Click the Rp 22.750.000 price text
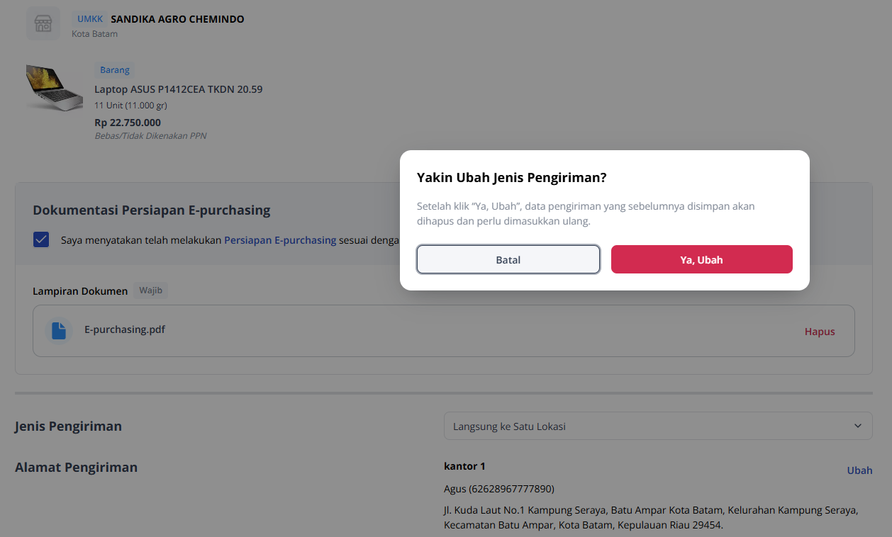This screenshot has width=892, height=537. click(x=128, y=123)
